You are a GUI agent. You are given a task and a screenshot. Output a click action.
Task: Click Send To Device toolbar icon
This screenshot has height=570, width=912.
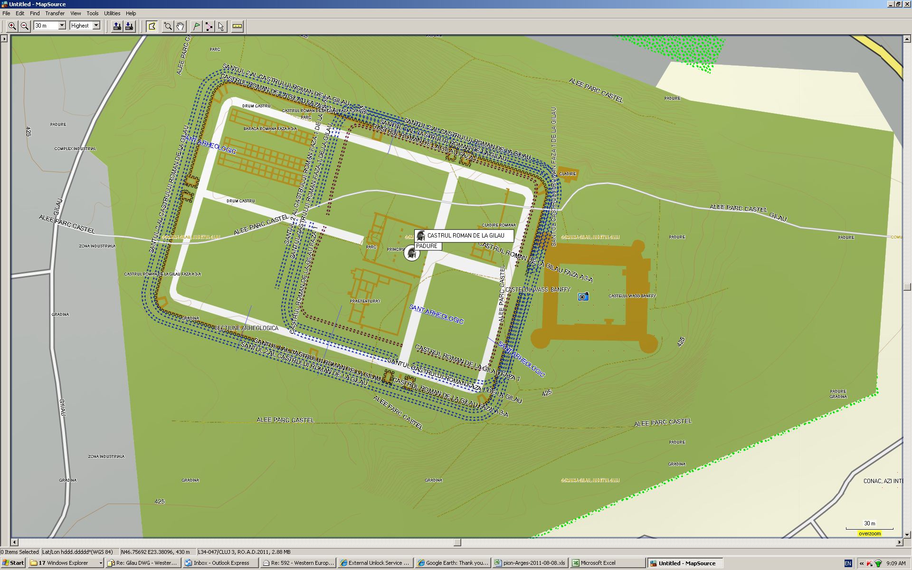click(x=116, y=26)
